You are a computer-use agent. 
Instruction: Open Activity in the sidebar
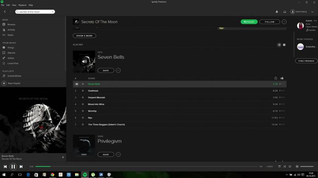(11, 30)
